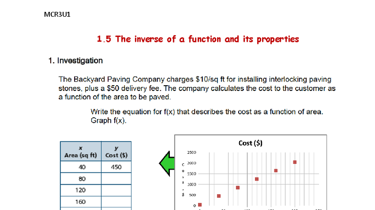Click the empty cost cell beside 120
Screen dimensions: 375x210
(116, 190)
